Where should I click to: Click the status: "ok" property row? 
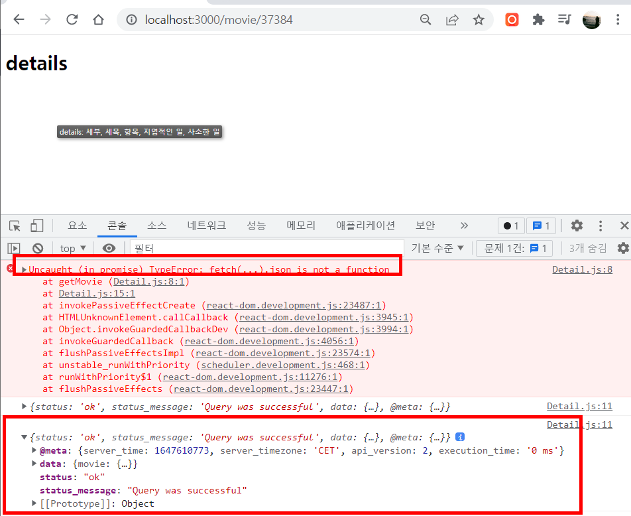click(x=72, y=477)
